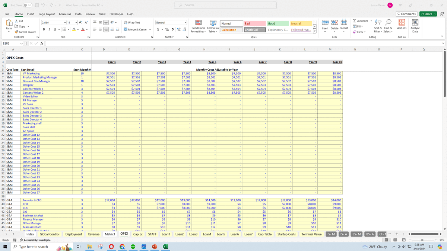447x251 pixels.
Task: Open the Number Format dropdown showing General
Action: click(x=171, y=22)
